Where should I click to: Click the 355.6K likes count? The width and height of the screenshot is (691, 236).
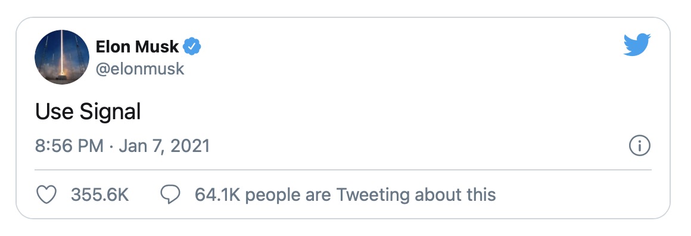[x=100, y=195]
